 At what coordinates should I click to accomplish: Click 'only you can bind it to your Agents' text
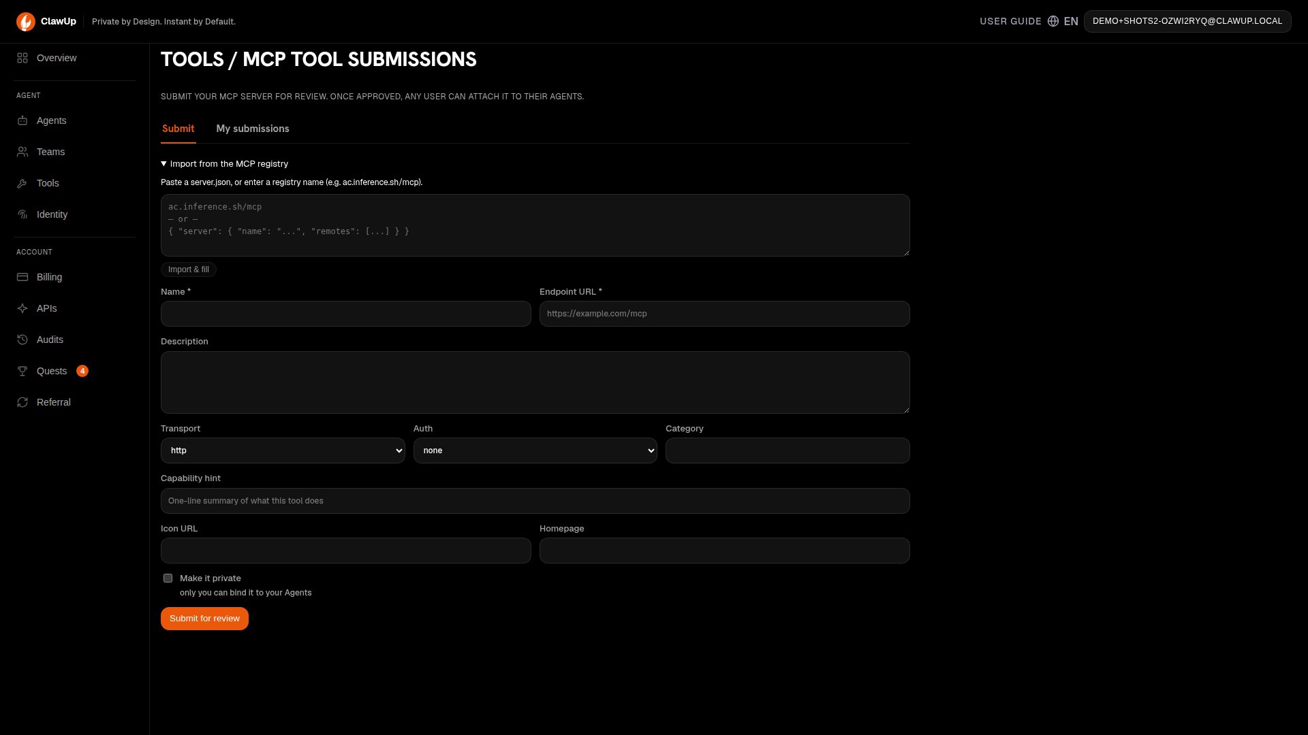click(246, 593)
